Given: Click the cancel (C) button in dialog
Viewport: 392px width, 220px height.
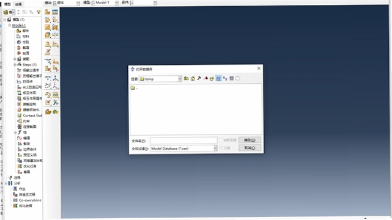Looking at the screenshot, I should tap(250, 148).
